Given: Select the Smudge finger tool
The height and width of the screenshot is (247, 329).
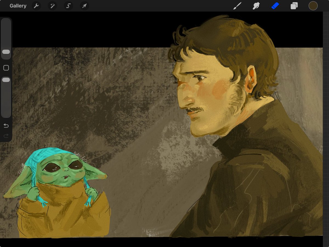Looking at the screenshot, I should (x=256, y=6).
